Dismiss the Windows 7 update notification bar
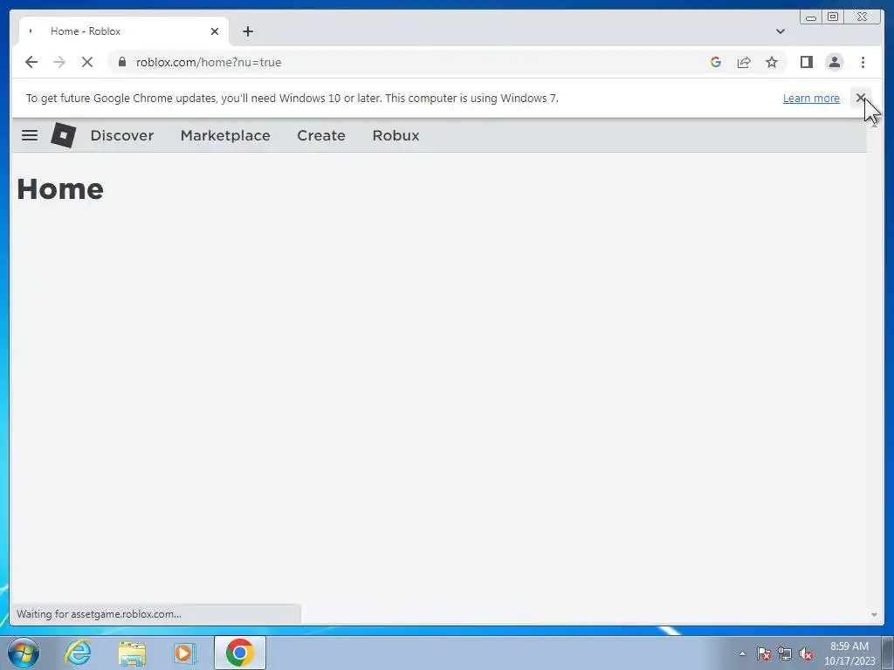Screen dimensions: 894x670 861,98
